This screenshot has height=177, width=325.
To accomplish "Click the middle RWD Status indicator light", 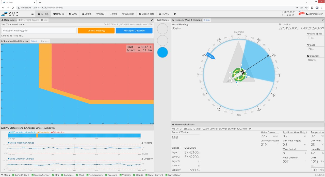I will click(x=162, y=41).
